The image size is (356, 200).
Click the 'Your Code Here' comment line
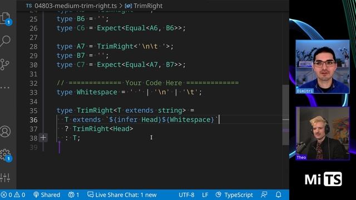coord(147,83)
